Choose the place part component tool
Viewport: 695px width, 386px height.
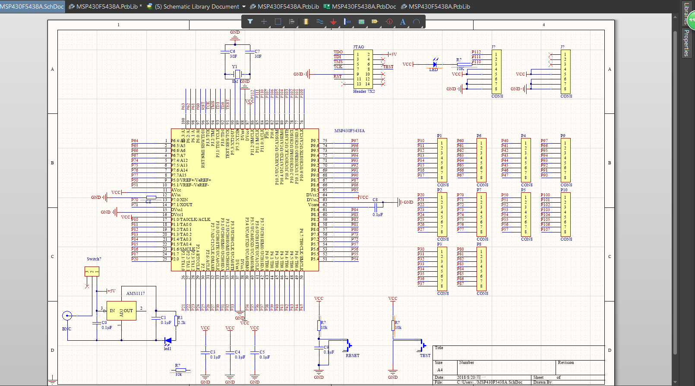[306, 22]
